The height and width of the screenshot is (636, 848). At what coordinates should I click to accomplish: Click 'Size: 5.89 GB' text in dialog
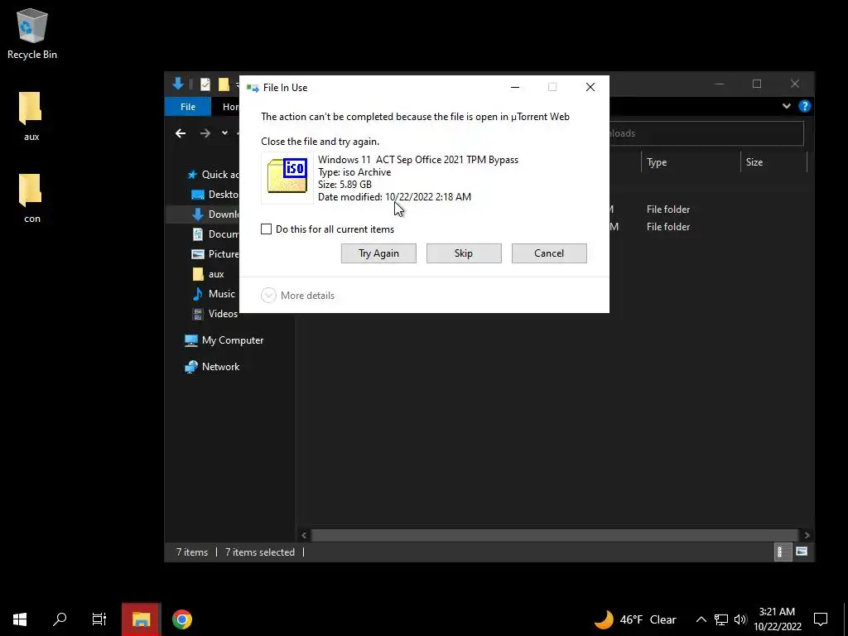point(344,185)
